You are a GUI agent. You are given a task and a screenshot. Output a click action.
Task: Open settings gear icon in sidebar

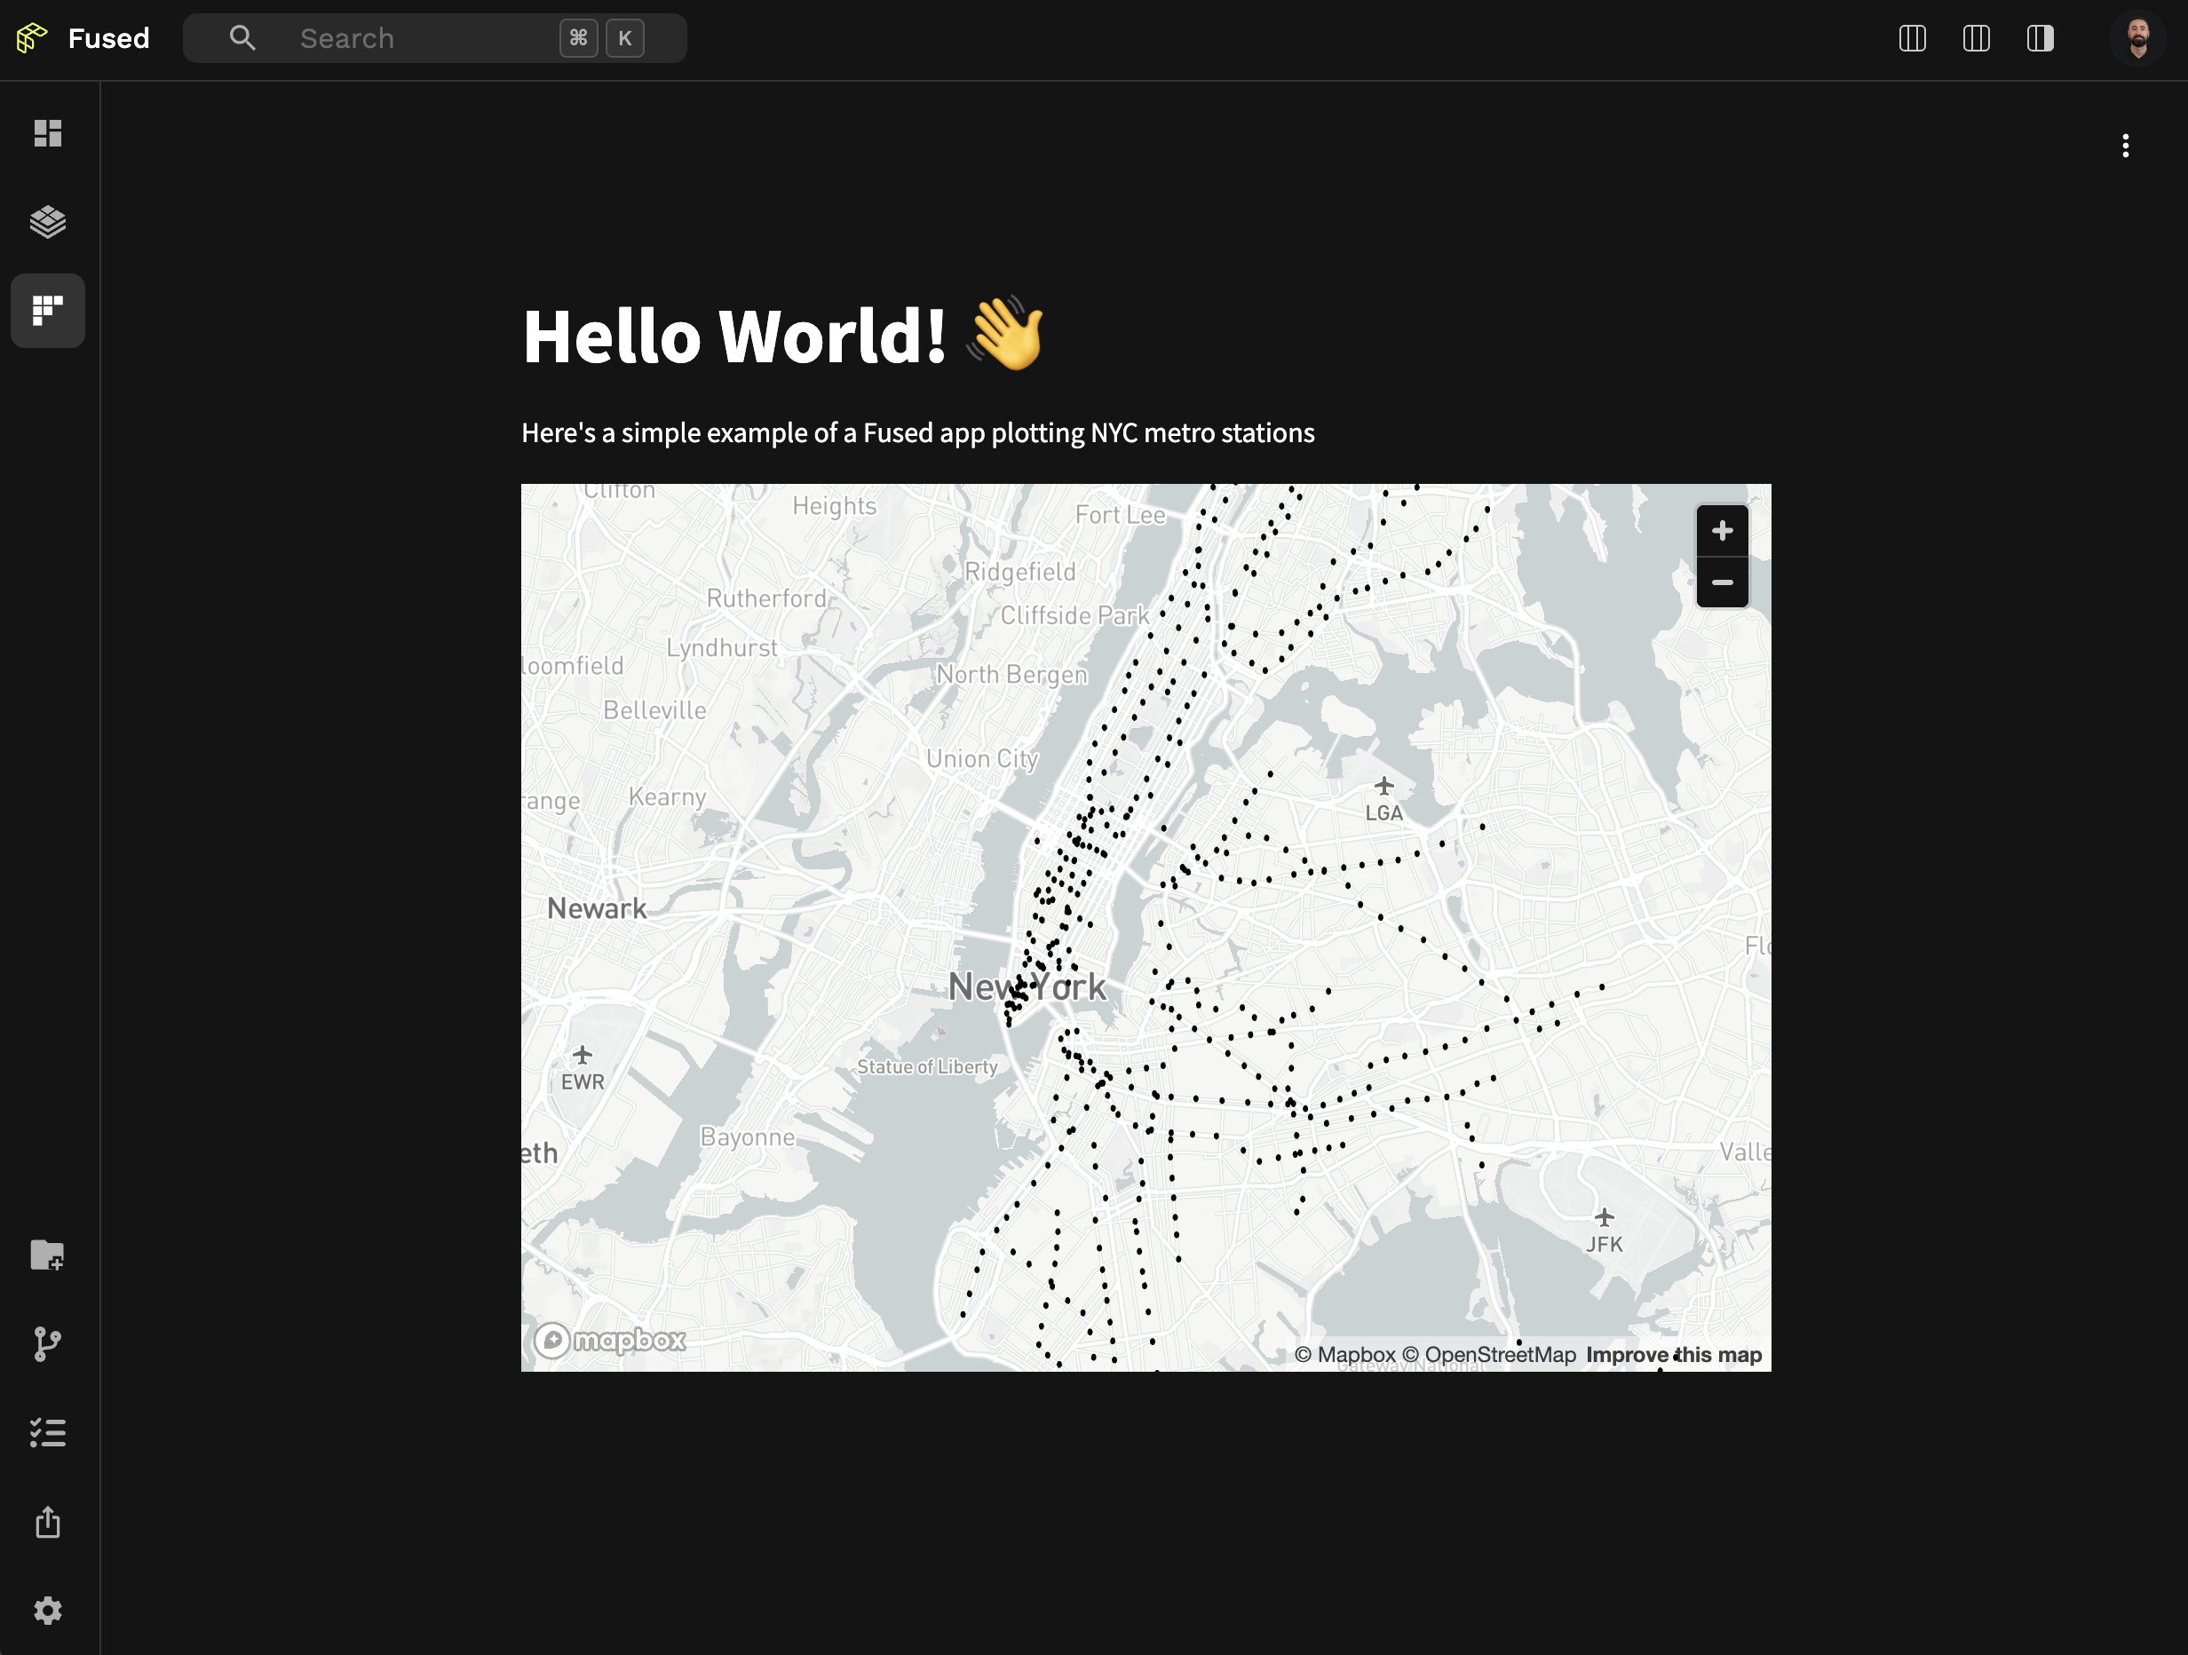[47, 1611]
